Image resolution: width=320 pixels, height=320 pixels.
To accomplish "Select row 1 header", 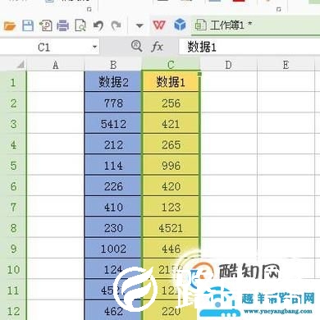I will click(x=13, y=82).
